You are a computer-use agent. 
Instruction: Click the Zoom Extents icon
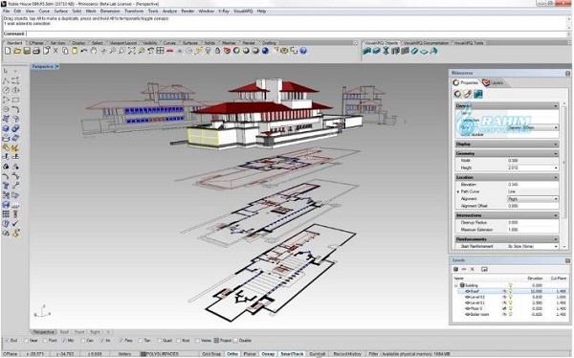[131, 51]
